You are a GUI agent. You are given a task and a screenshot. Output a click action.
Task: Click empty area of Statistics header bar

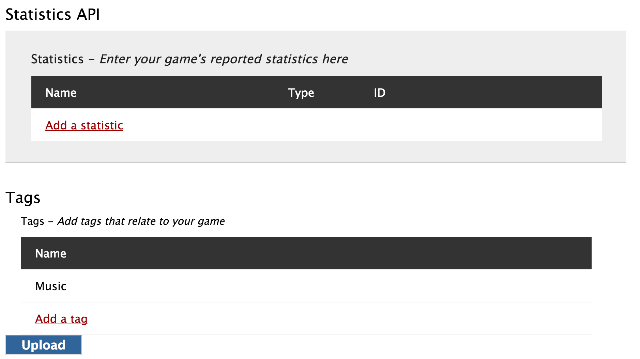click(x=494, y=93)
